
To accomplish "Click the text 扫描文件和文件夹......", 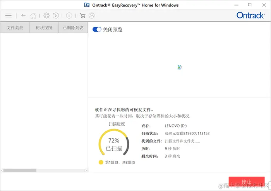I will 182,141.
